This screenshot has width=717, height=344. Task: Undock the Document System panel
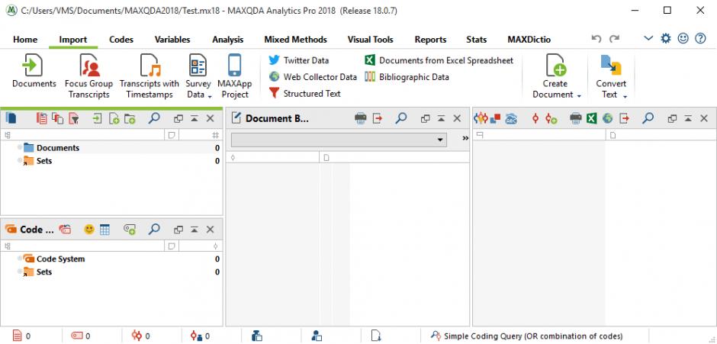point(178,118)
